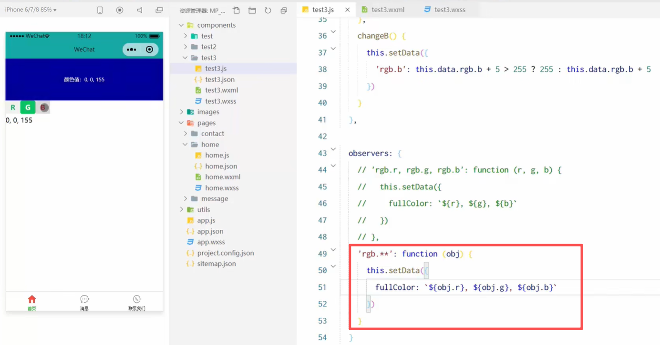Fold the code at line 37
Image resolution: width=660 pixels, height=345 pixels.
(x=333, y=49)
